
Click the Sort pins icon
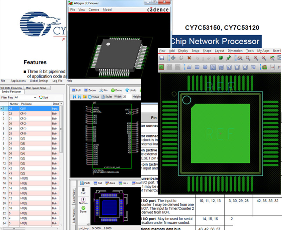pos(43,98)
